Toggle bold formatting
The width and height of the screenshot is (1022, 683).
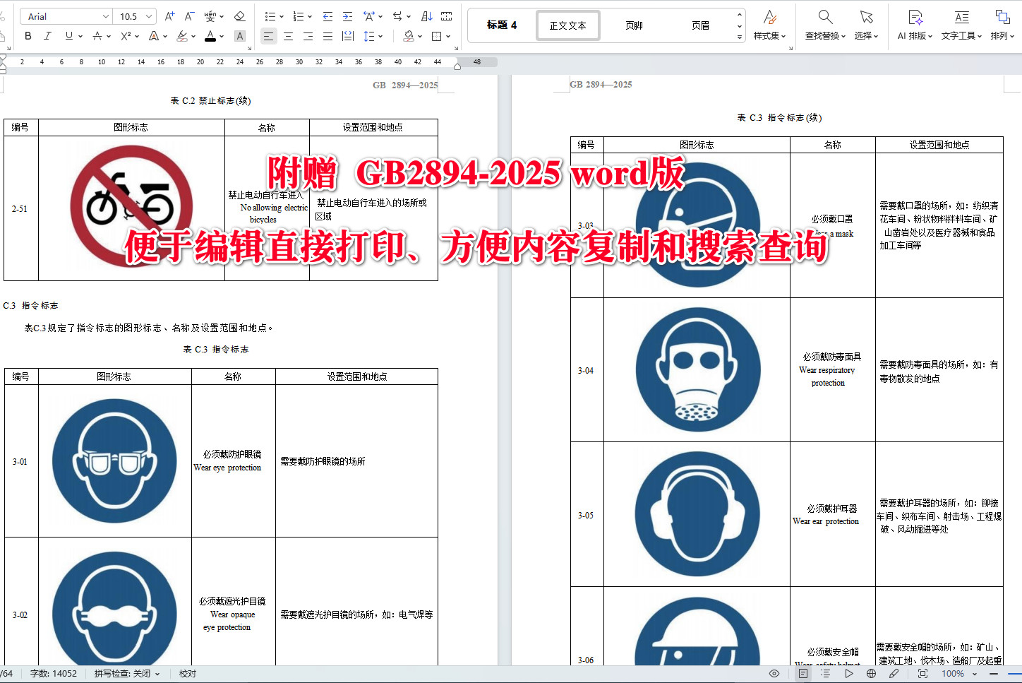(28, 36)
